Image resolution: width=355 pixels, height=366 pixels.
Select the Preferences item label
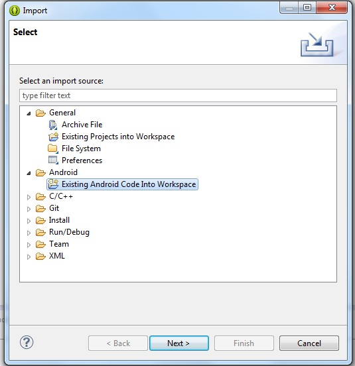pyautogui.click(x=82, y=160)
